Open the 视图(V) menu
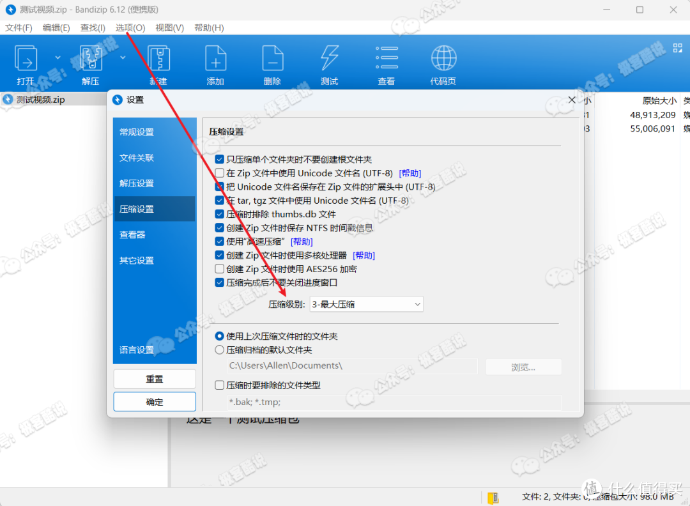This screenshot has width=690, height=506. 170,27
